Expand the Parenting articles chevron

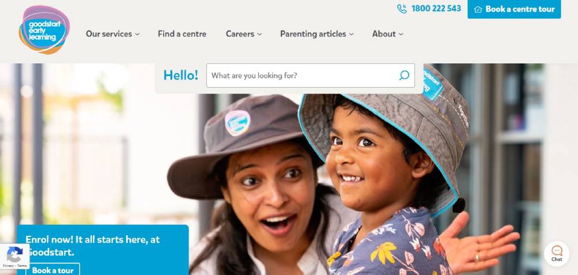pos(351,34)
